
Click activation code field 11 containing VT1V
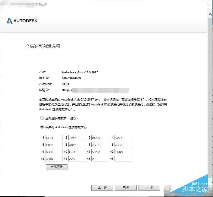point(100,152)
